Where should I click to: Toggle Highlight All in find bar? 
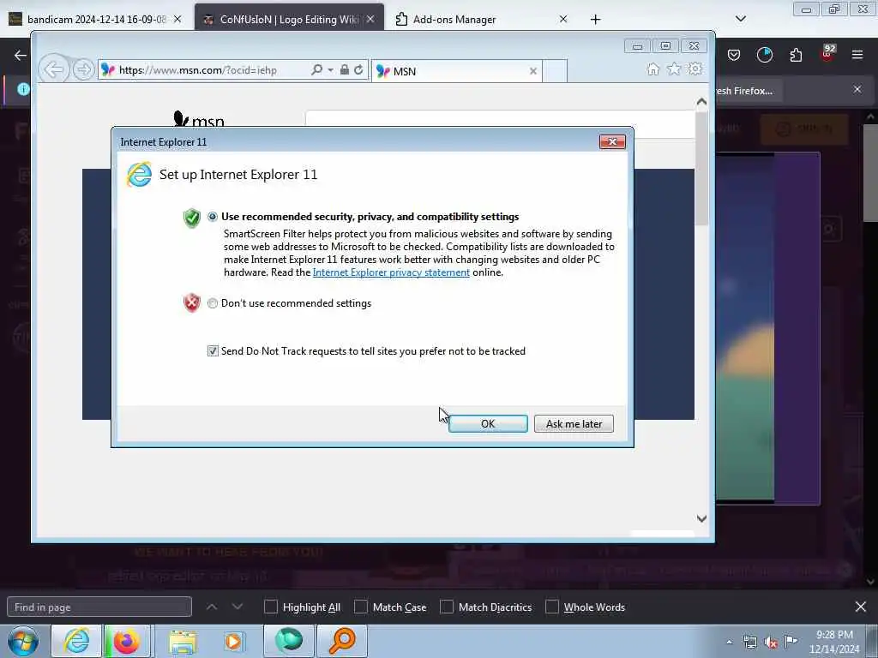click(x=270, y=607)
